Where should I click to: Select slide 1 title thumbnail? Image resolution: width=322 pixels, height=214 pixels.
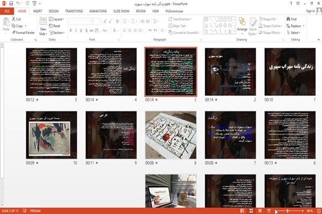(x=290, y=72)
